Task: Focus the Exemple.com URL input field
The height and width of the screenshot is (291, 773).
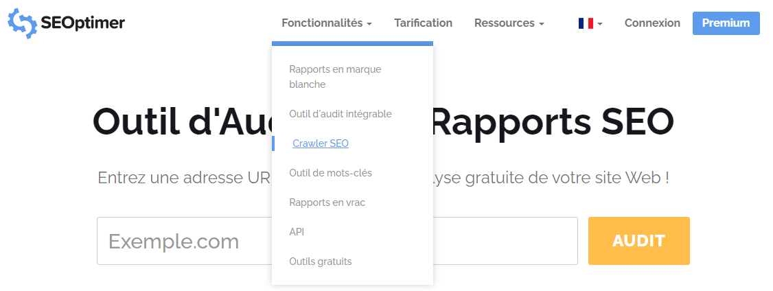Action: tap(185, 241)
